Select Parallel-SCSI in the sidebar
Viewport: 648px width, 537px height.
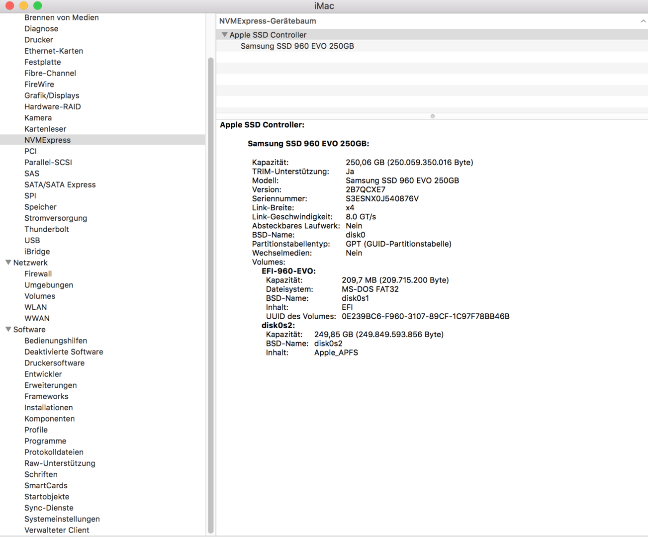point(48,162)
